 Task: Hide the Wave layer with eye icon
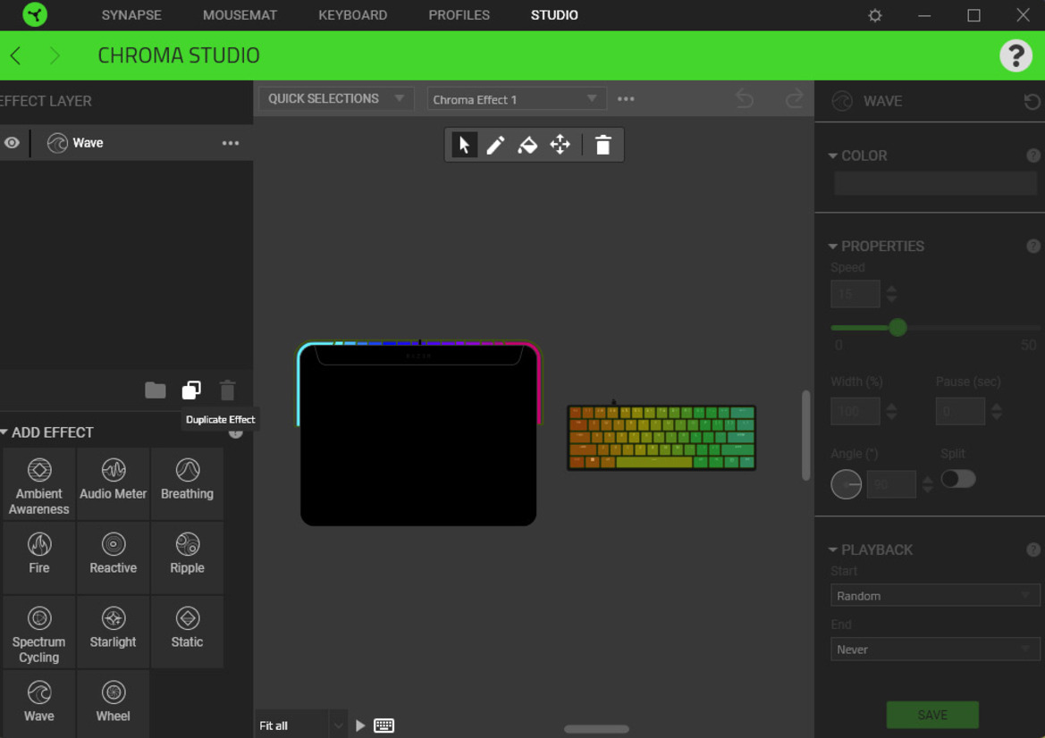(x=12, y=143)
